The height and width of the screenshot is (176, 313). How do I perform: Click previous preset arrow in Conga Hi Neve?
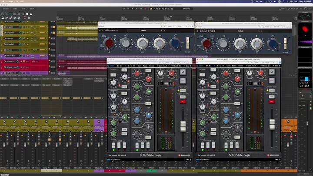click(161, 30)
